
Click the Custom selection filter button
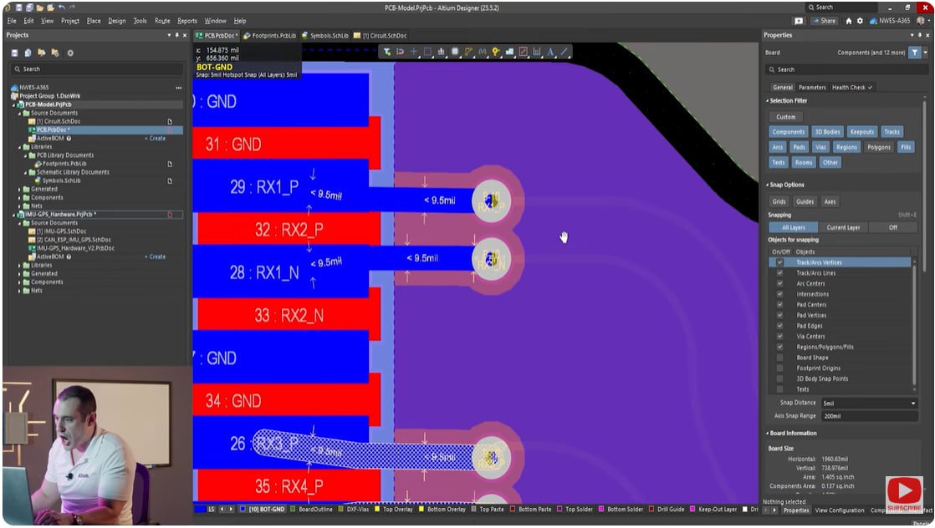click(786, 117)
